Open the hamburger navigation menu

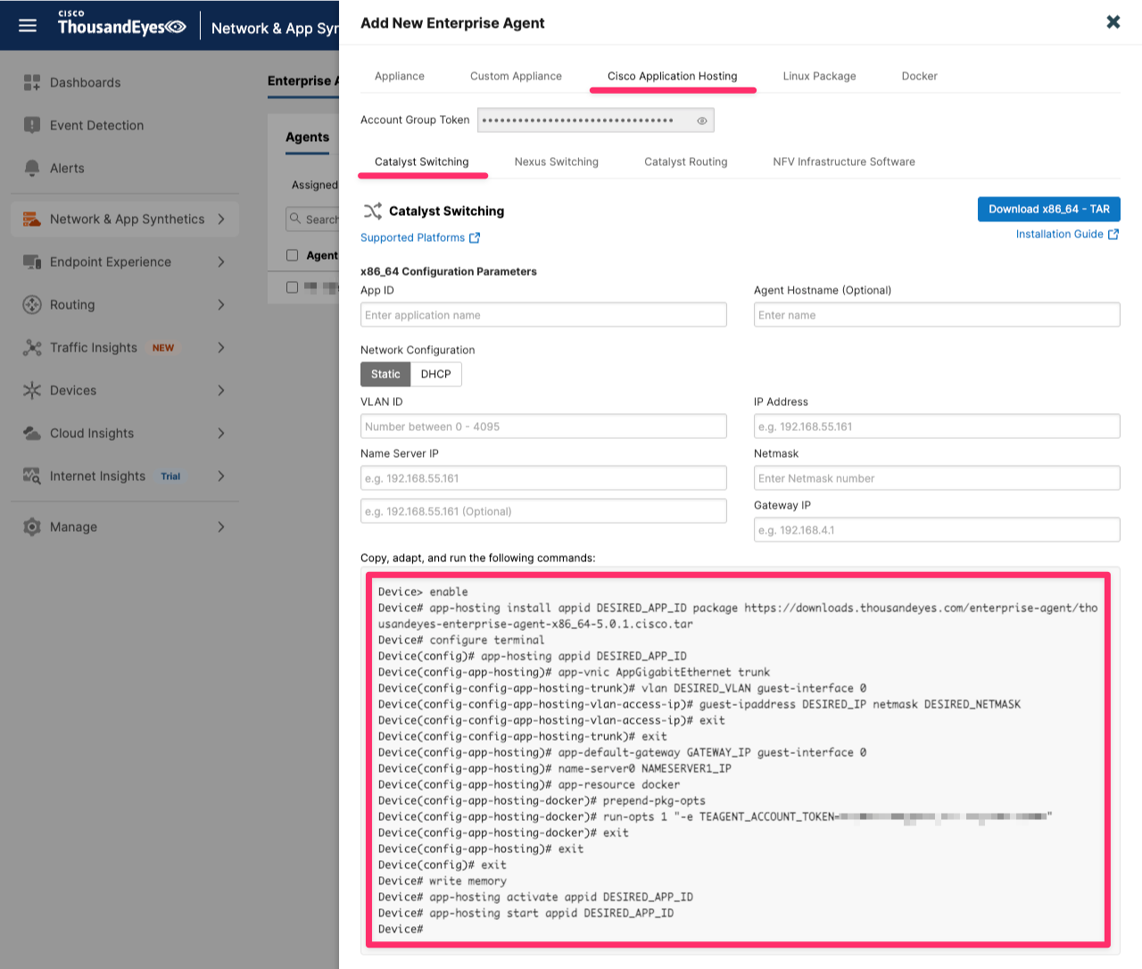point(28,25)
